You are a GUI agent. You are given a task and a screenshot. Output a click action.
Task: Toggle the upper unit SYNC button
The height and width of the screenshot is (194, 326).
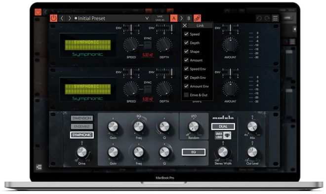(148, 45)
